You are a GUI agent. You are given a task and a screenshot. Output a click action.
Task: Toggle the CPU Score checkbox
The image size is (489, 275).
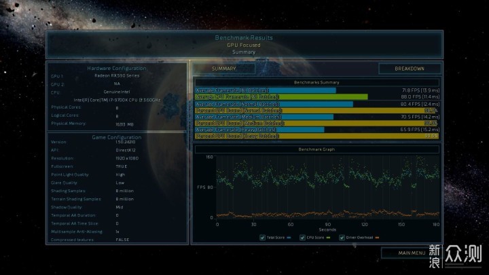pos(302,237)
